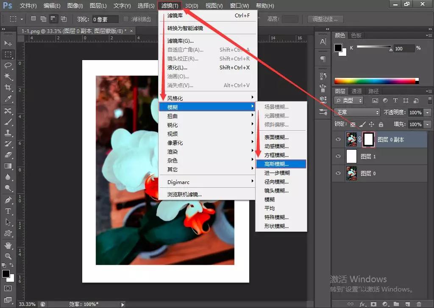
Task: Select the Brush tool
Action: pos(8,121)
